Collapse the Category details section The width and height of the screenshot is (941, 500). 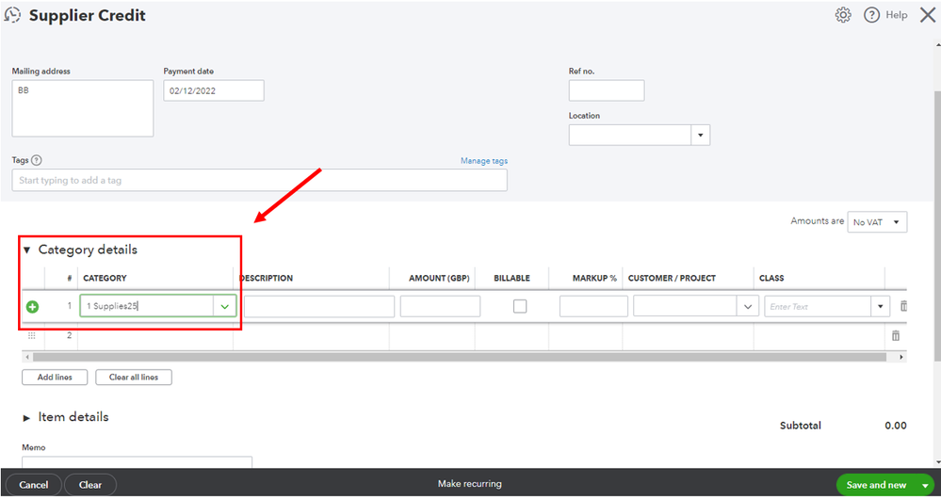[27, 250]
